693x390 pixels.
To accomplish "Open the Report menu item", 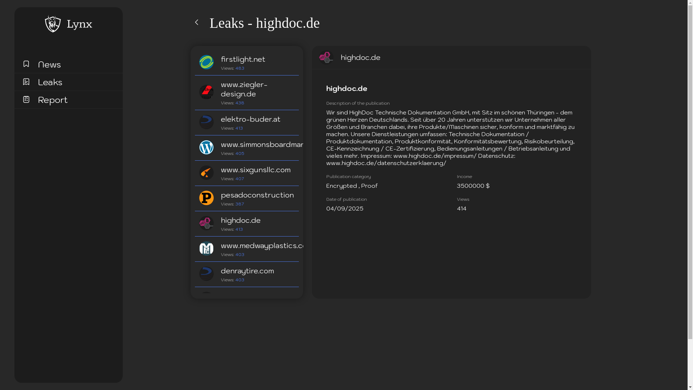I will click(x=53, y=100).
